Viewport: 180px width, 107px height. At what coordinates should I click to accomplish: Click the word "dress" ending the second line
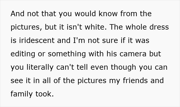[x=159, y=27]
